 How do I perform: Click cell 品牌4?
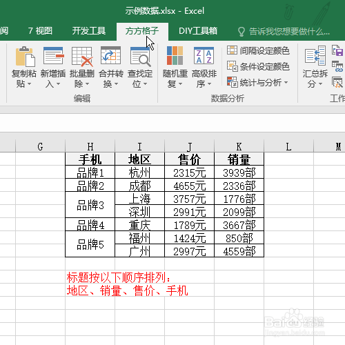pos(90,224)
